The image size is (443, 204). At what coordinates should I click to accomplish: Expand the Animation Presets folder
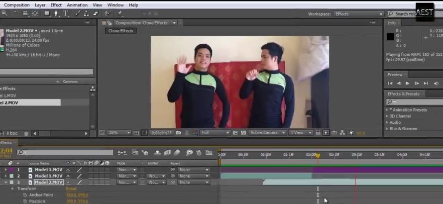(387, 109)
